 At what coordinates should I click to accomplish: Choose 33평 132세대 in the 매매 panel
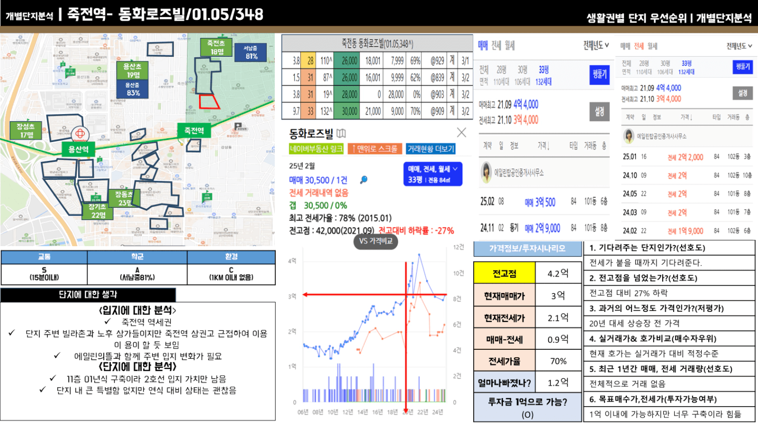(x=544, y=75)
